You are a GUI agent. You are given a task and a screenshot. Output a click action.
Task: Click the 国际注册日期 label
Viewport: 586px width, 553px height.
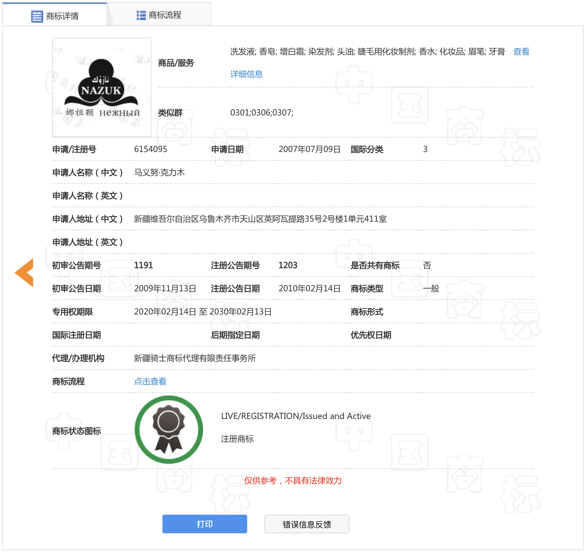[76, 335]
